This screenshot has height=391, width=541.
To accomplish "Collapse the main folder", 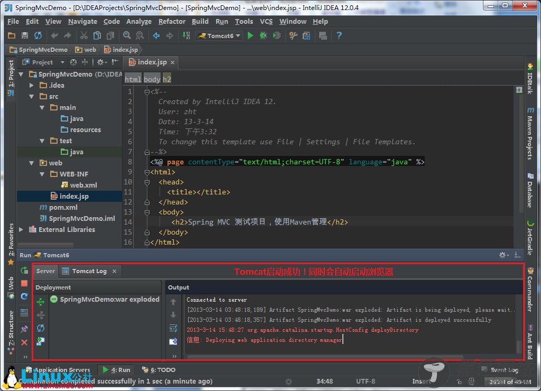I will click(x=42, y=108).
